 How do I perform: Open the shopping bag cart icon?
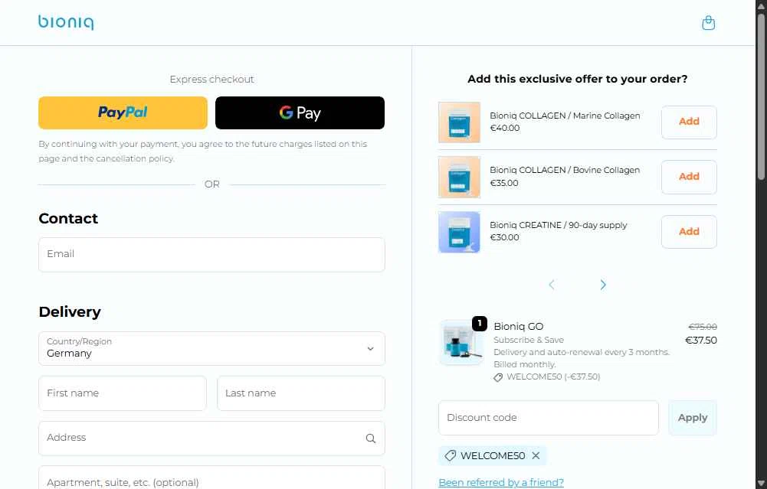point(708,23)
